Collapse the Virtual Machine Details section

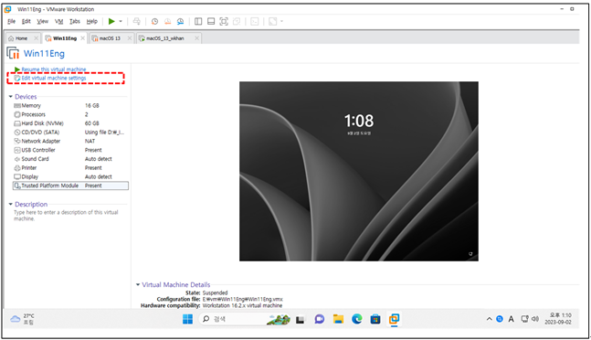(138, 284)
